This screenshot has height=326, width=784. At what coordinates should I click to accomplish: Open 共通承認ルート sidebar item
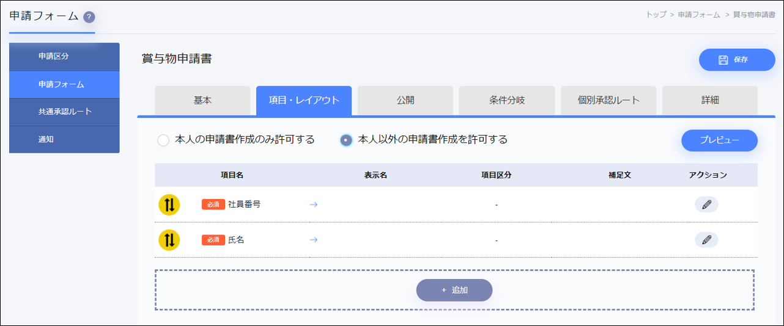click(64, 112)
